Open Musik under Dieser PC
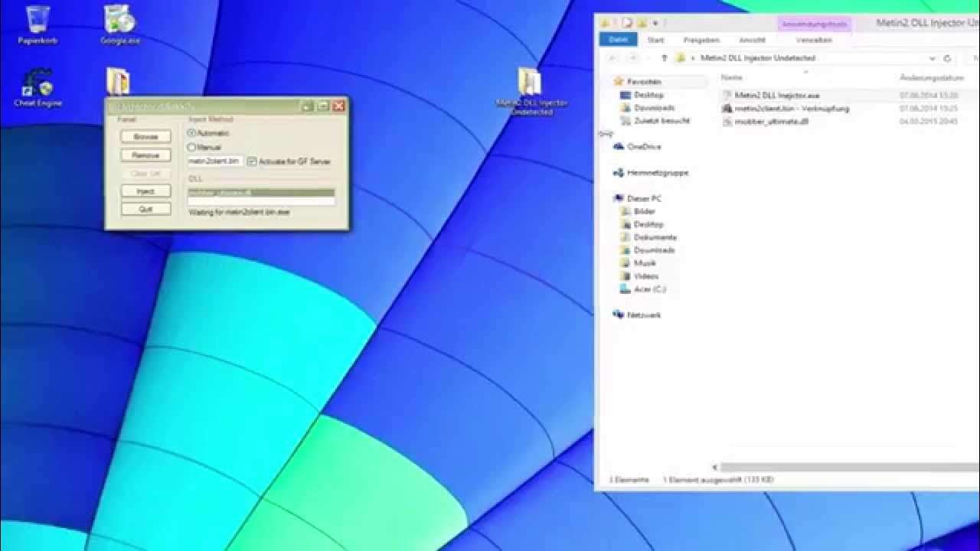Screen dimensions: 980x551 pos(644,263)
